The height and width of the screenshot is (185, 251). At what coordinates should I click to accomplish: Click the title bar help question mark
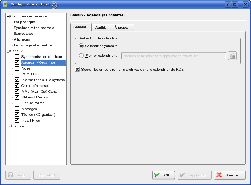pyautogui.click(x=227, y=4)
